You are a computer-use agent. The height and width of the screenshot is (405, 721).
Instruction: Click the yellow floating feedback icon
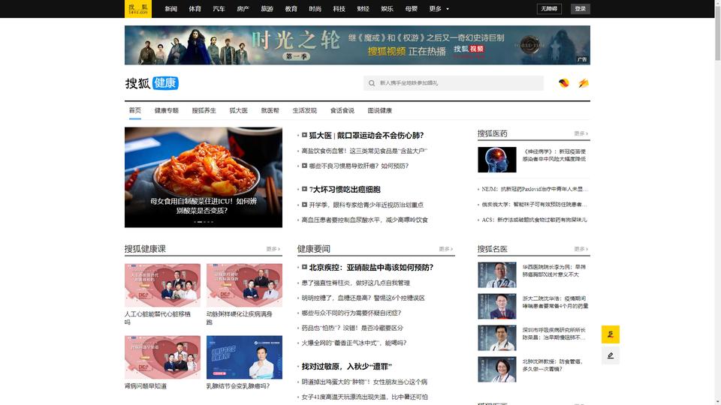point(610,334)
